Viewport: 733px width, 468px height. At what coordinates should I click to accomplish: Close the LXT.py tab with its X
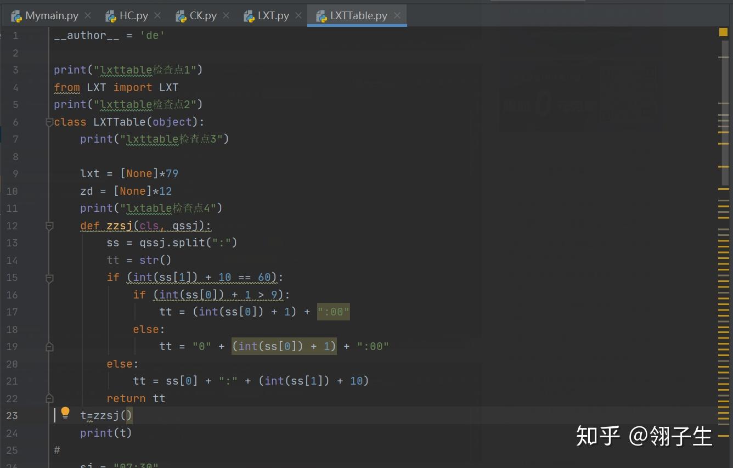pyautogui.click(x=298, y=15)
